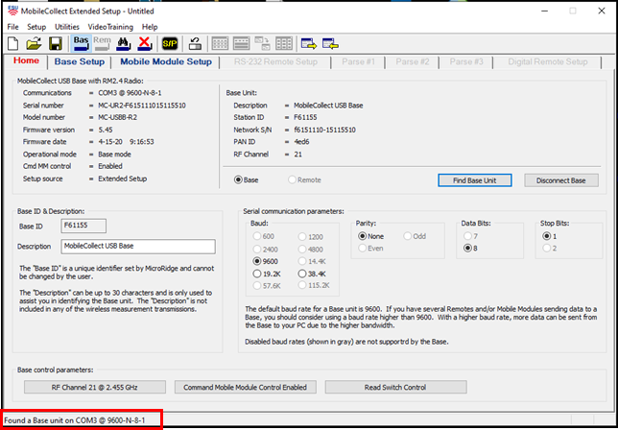Switch to the Home tab
Viewport: 618px width, 430px height.
(x=26, y=60)
